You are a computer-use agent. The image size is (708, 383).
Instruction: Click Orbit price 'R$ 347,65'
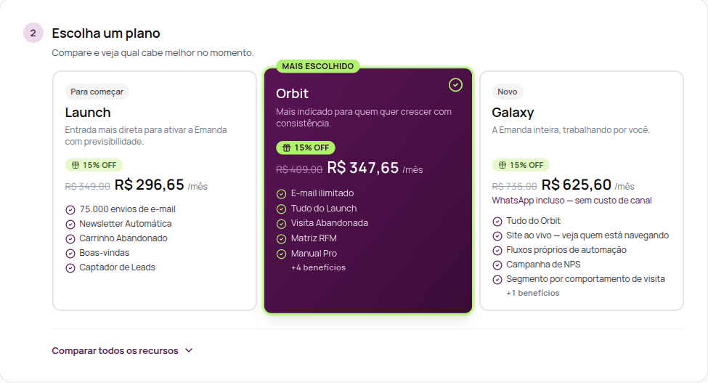pos(363,168)
